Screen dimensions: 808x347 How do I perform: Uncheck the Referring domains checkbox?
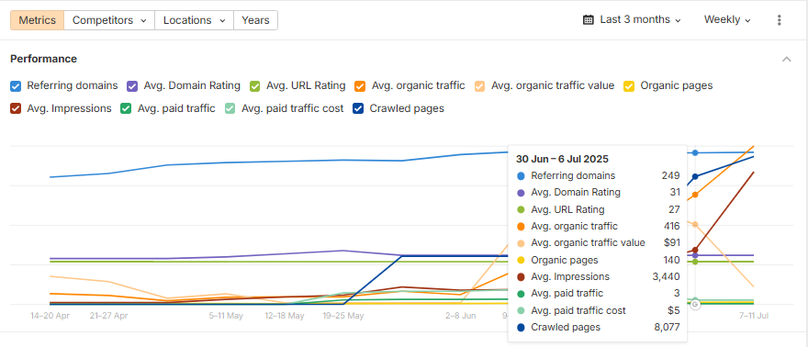[16, 86]
